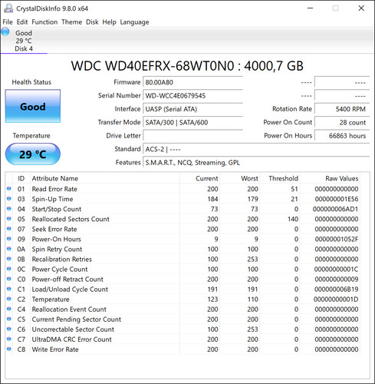The image size is (375, 384).
Task: Open the File menu
Action: click(8, 22)
